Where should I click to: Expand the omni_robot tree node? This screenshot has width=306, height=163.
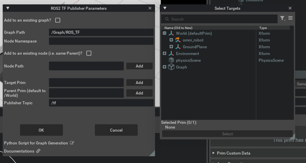171,40
